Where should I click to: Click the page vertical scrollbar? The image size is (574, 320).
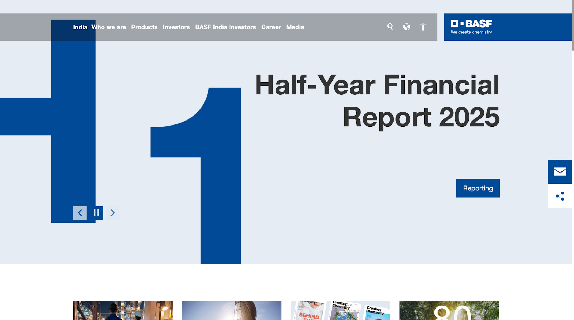pyautogui.click(x=573, y=25)
